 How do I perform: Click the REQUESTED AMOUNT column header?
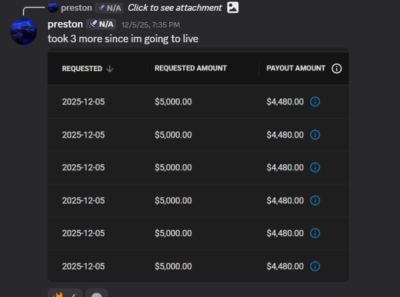(x=191, y=68)
